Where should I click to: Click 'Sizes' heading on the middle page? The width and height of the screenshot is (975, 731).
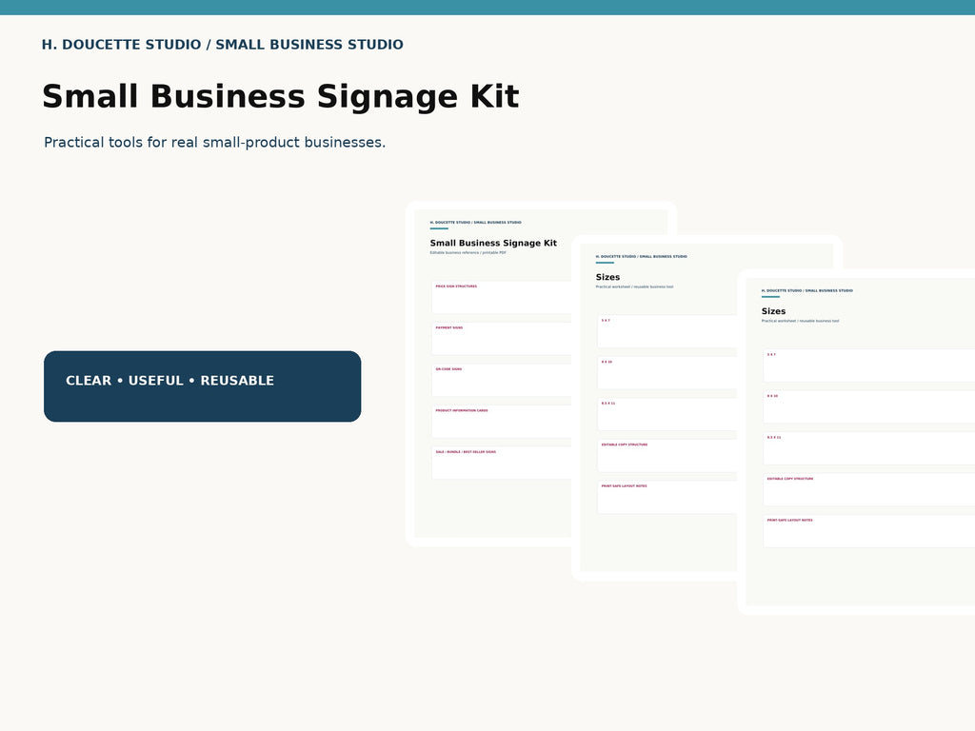tap(607, 277)
